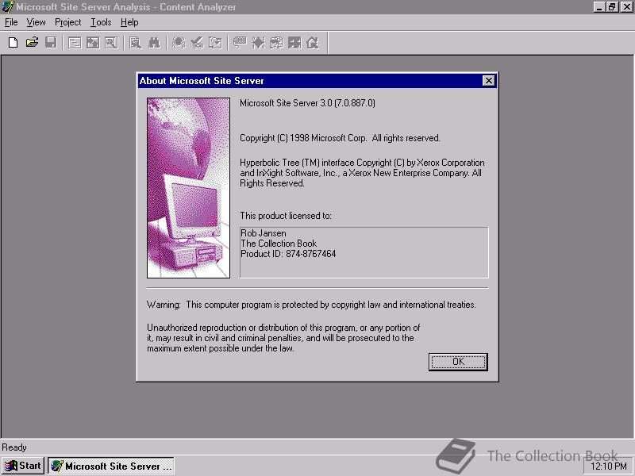Click the label tag toolbar icon
635x476 pixels.
click(x=240, y=43)
